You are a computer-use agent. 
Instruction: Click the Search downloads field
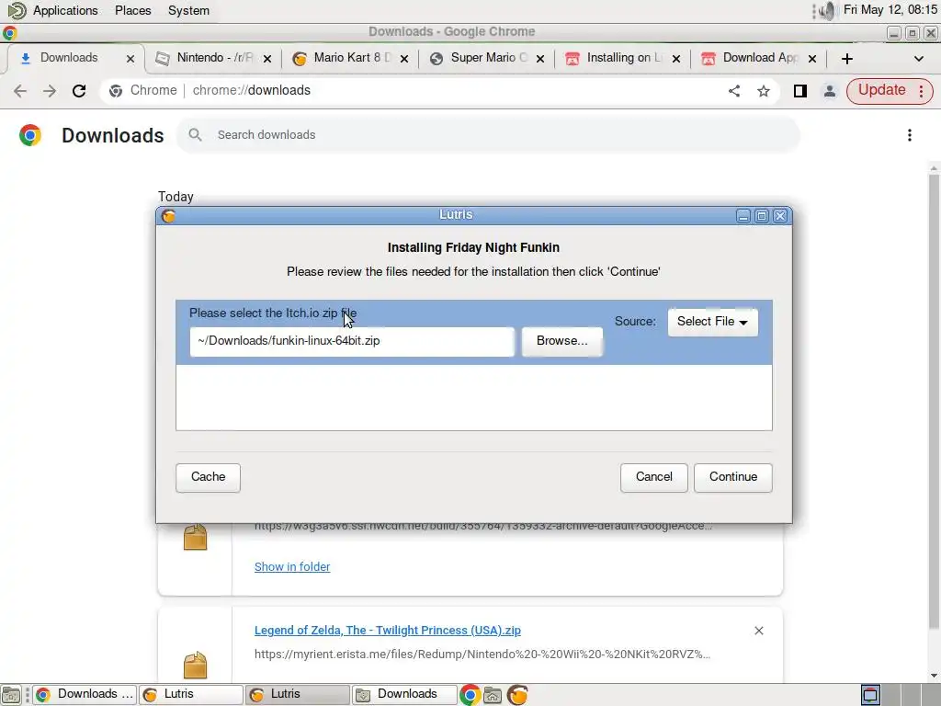tap(488, 135)
